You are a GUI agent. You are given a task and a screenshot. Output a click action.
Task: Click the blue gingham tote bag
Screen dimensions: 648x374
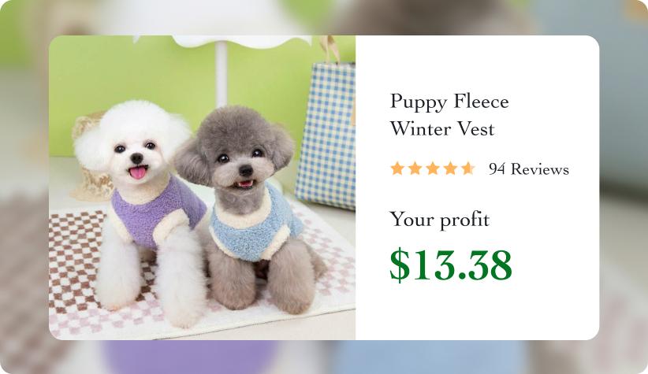pyautogui.click(x=327, y=134)
